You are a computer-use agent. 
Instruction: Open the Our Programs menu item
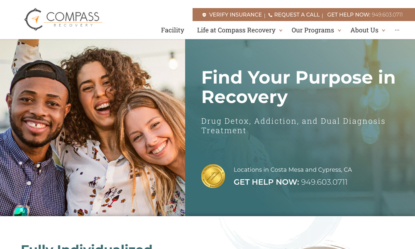(x=313, y=30)
